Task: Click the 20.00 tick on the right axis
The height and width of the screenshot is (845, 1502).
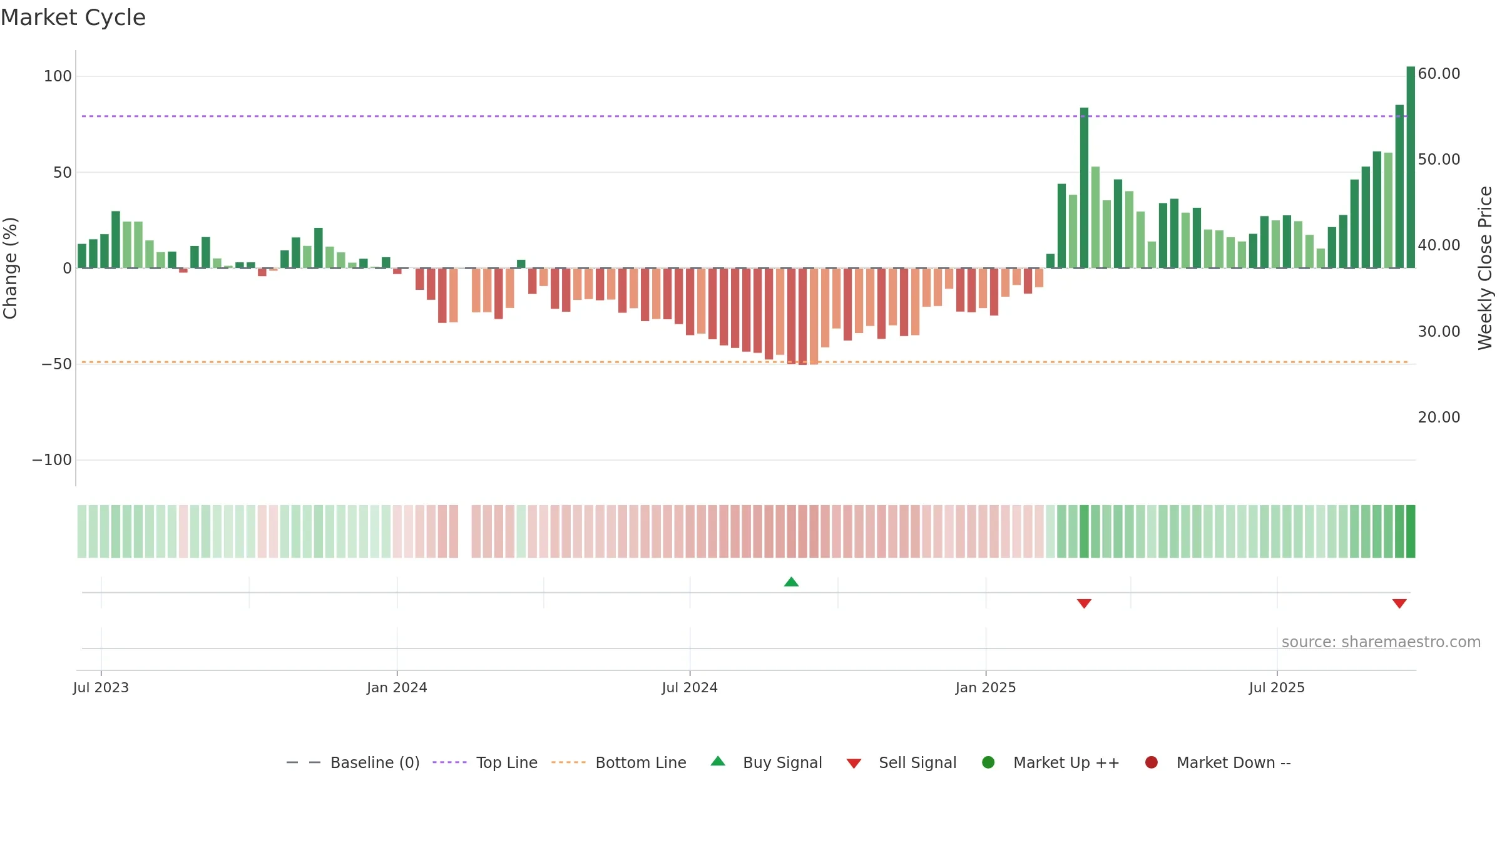Action: point(1439,417)
